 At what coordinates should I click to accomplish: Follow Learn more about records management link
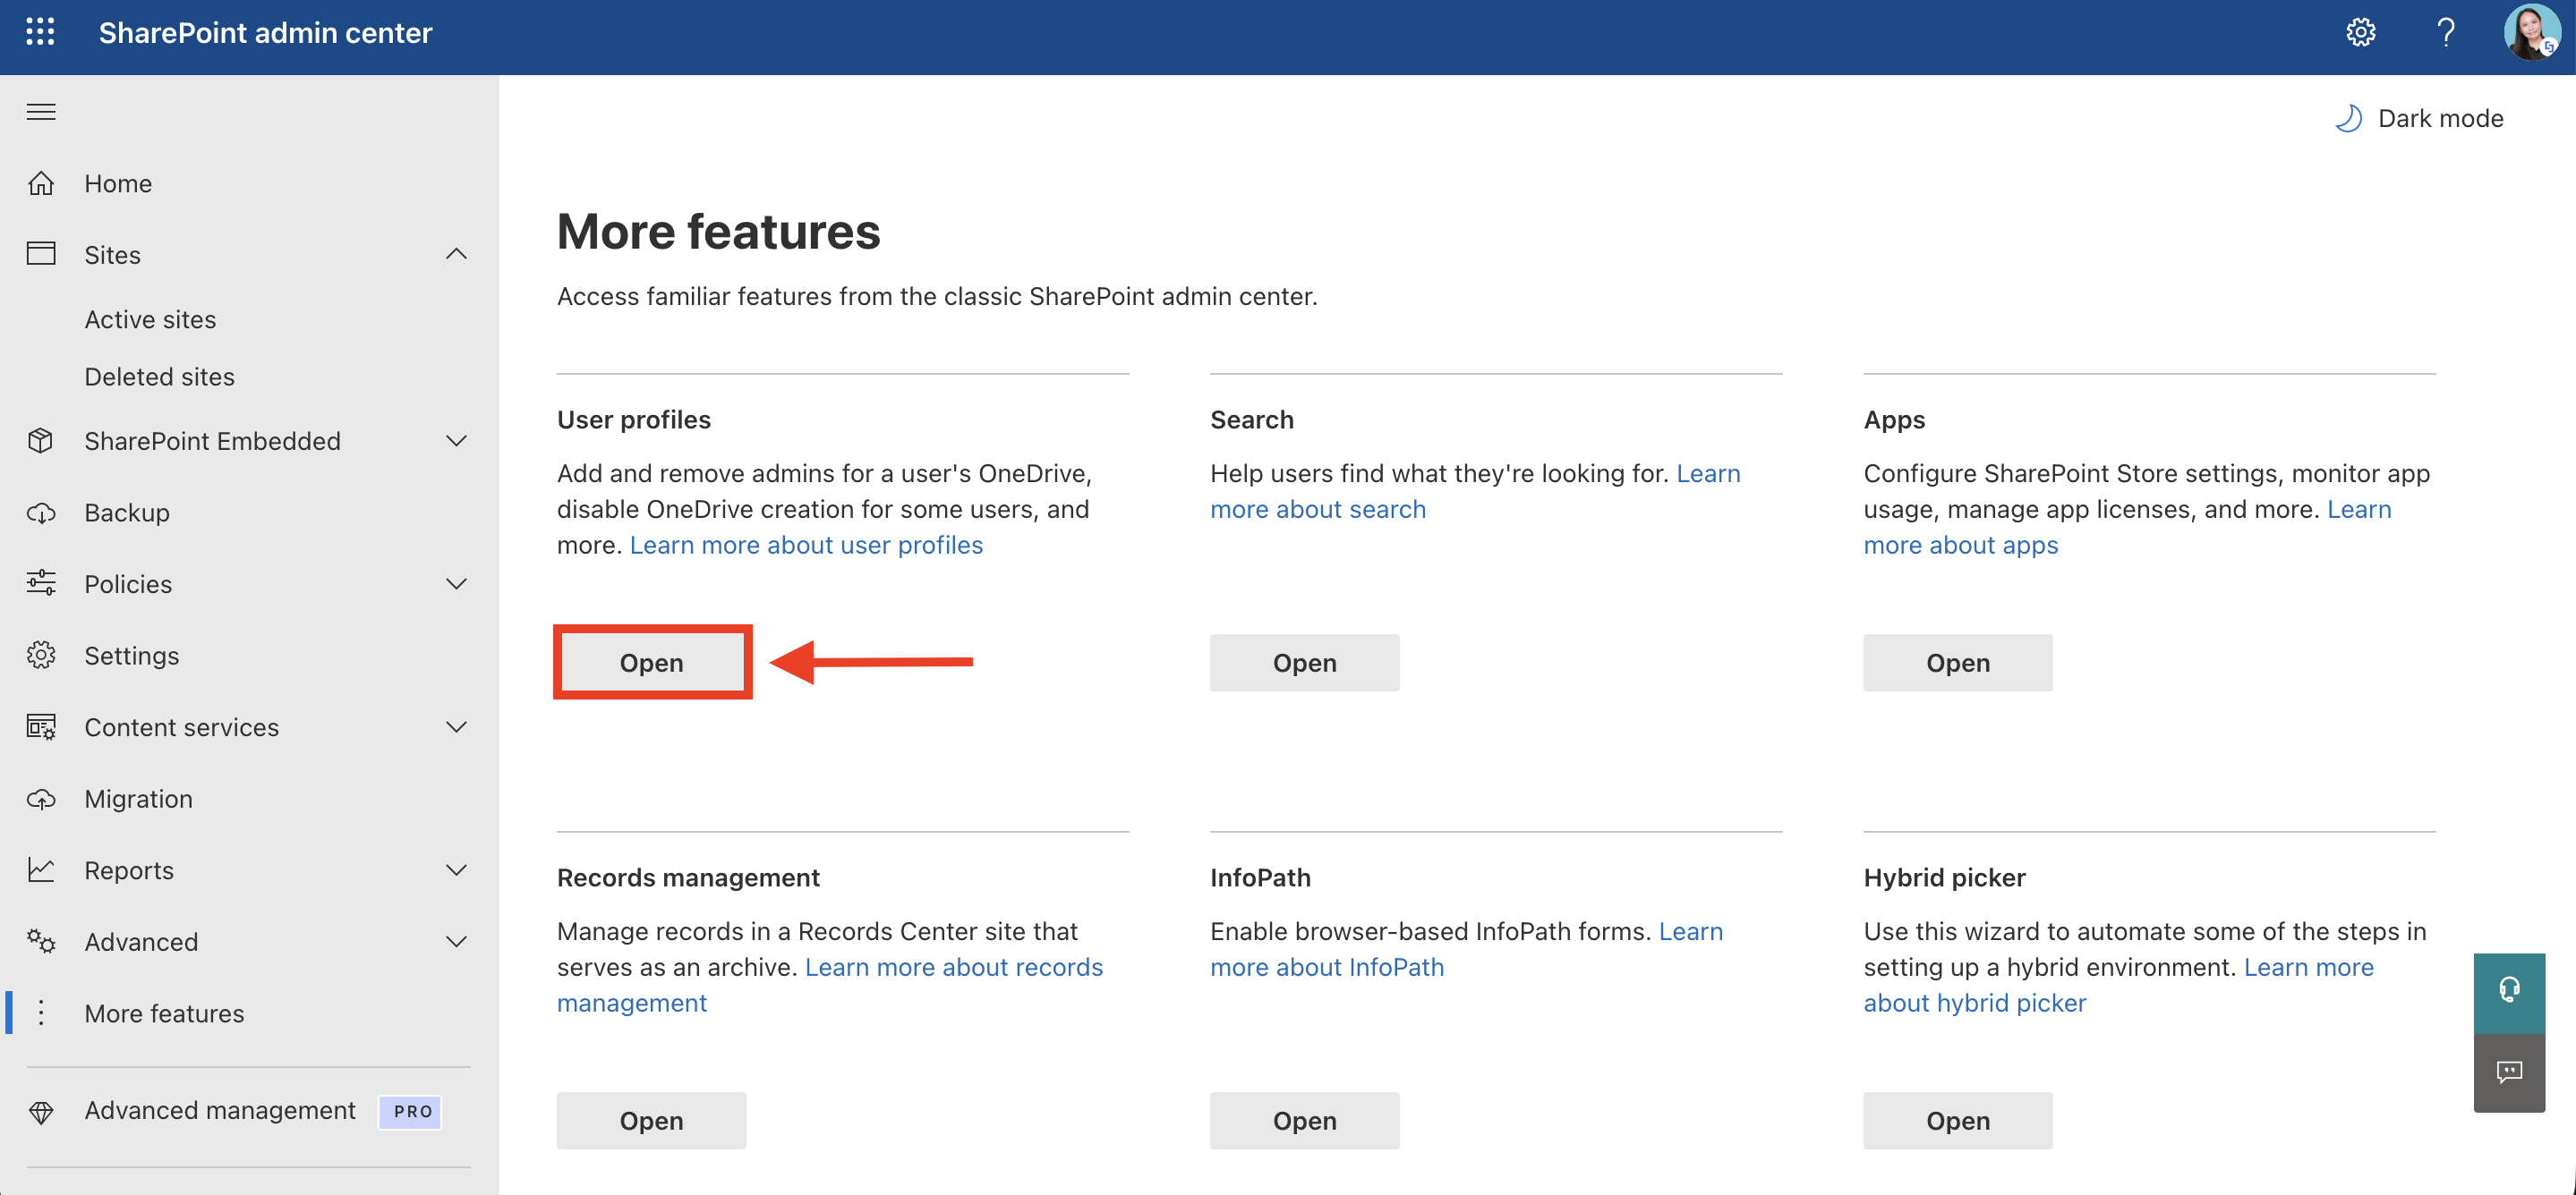click(x=953, y=967)
